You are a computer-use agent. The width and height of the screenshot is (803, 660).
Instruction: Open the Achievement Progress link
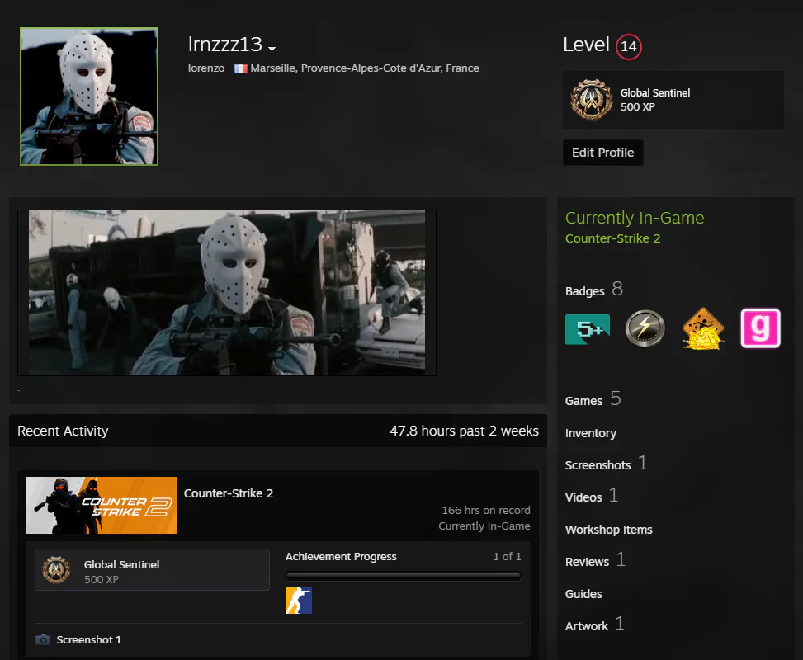click(341, 557)
